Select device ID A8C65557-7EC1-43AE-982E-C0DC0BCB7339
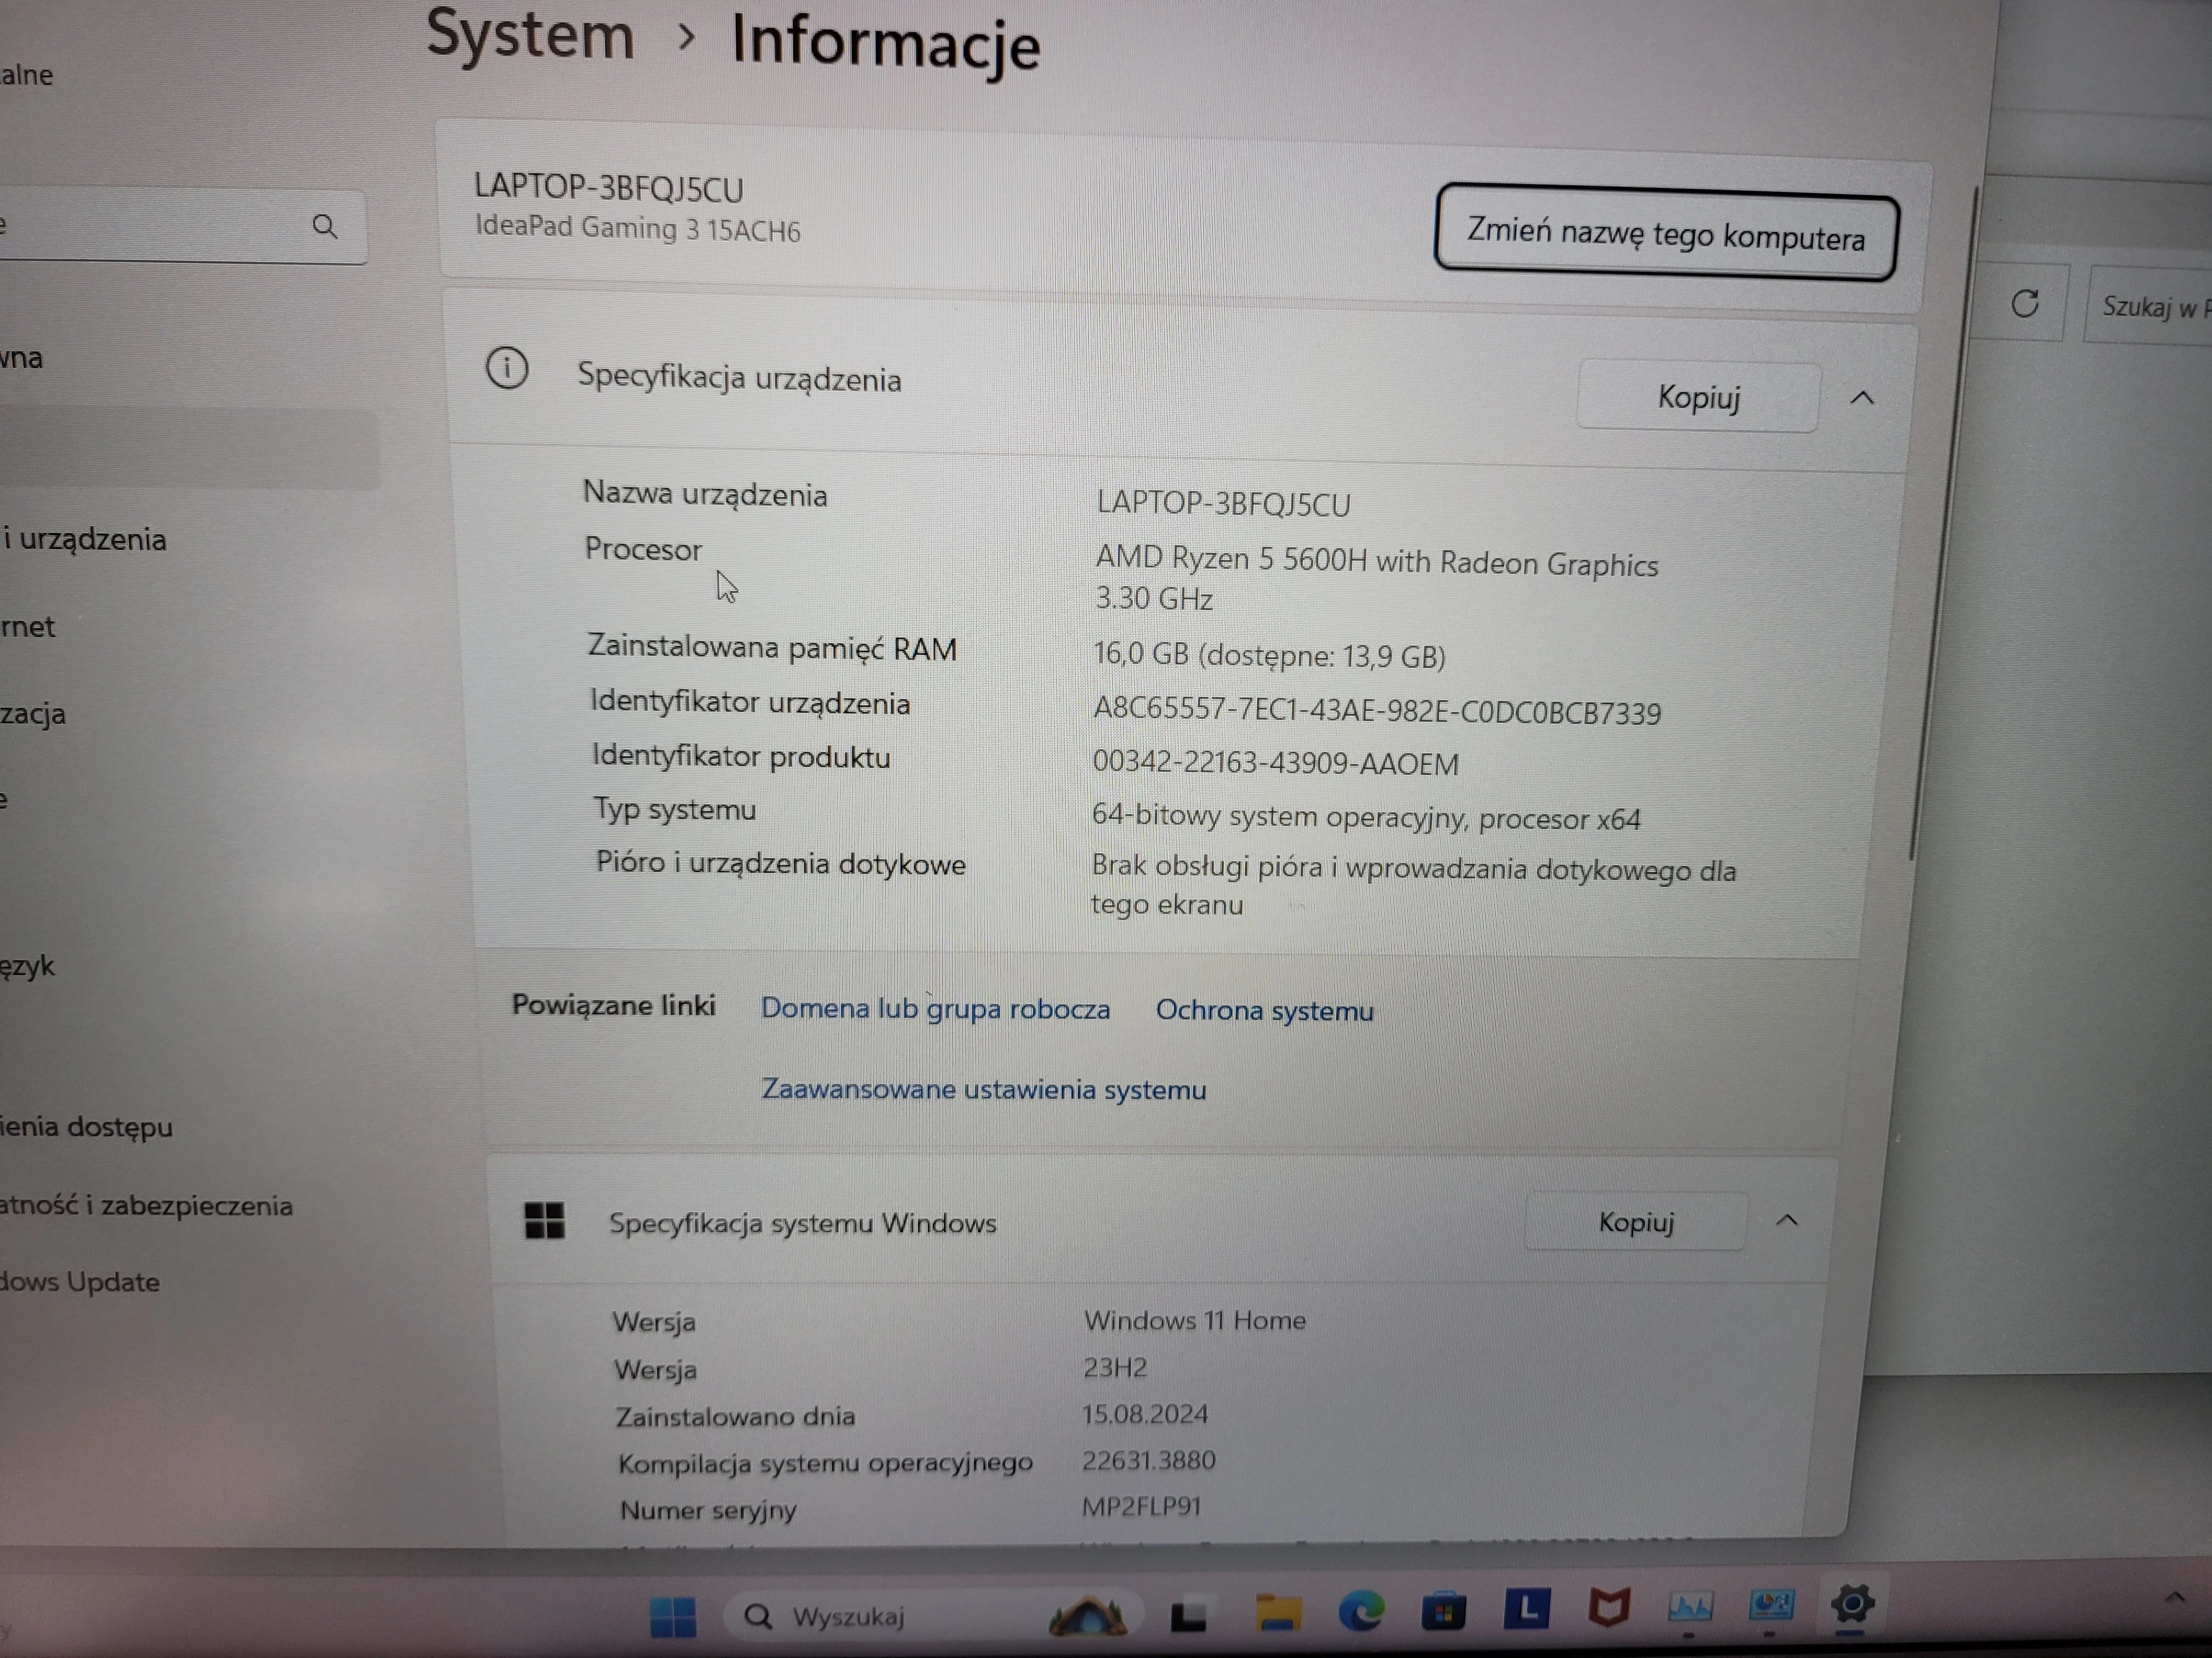 click(x=1377, y=711)
